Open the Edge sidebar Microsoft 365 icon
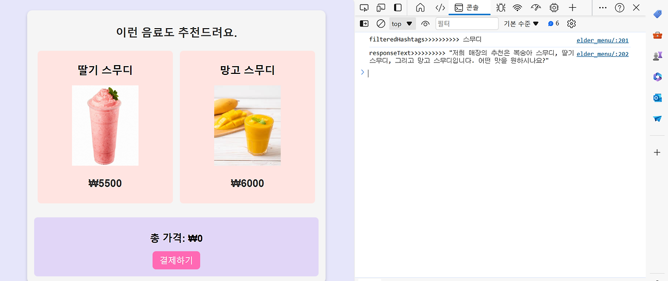This screenshot has width=668, height=281. tap(657, 76)
